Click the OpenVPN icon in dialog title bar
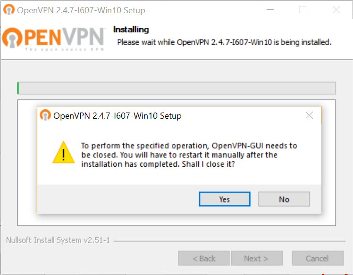Viewport: 353px width, 275px height. click(x=45, y=115)
